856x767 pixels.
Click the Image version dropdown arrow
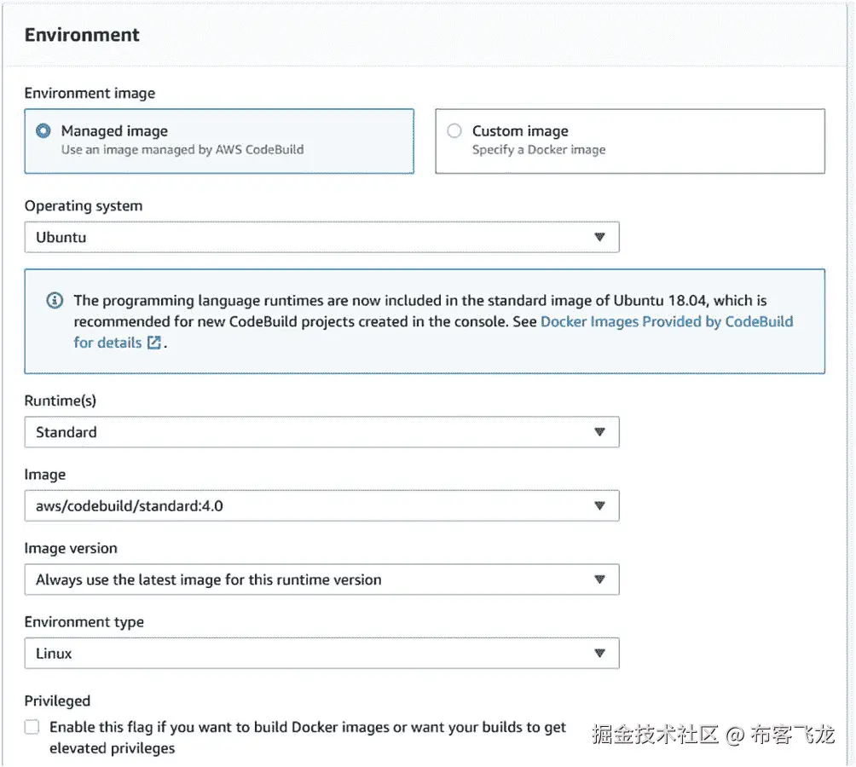(599, 580)
